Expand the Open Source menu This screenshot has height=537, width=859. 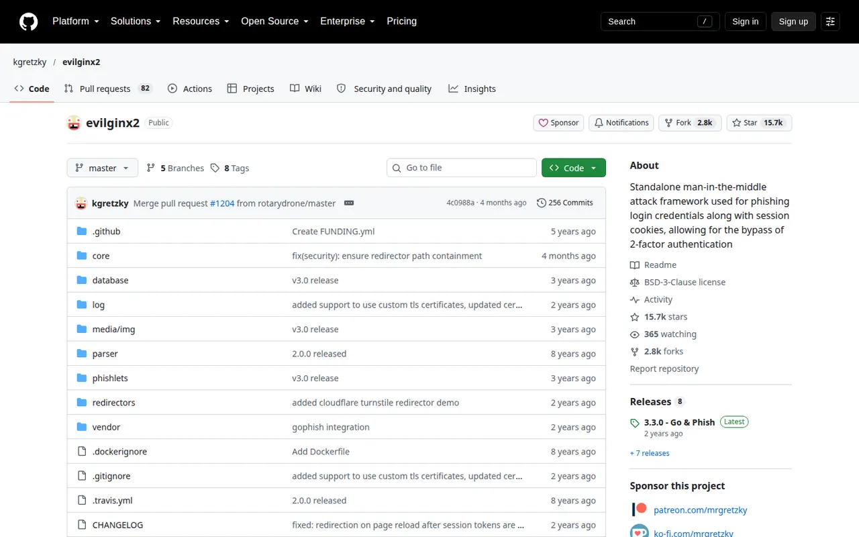pyautogui.click(x=274, y=21)
